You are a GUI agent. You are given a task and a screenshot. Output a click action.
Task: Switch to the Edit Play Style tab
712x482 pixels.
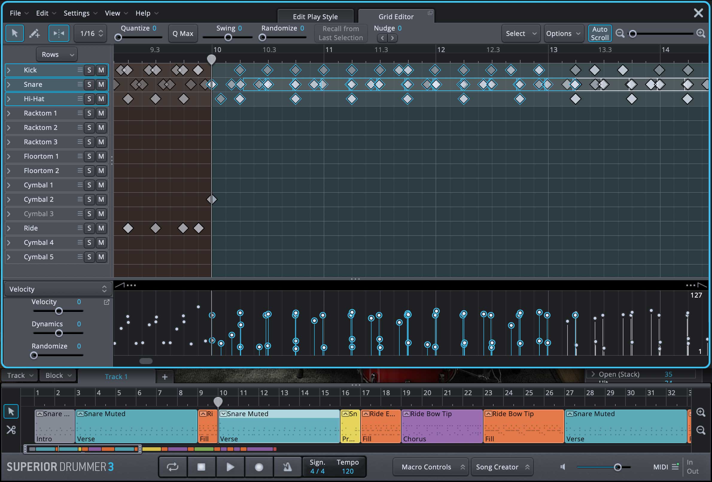click(315, 16)
